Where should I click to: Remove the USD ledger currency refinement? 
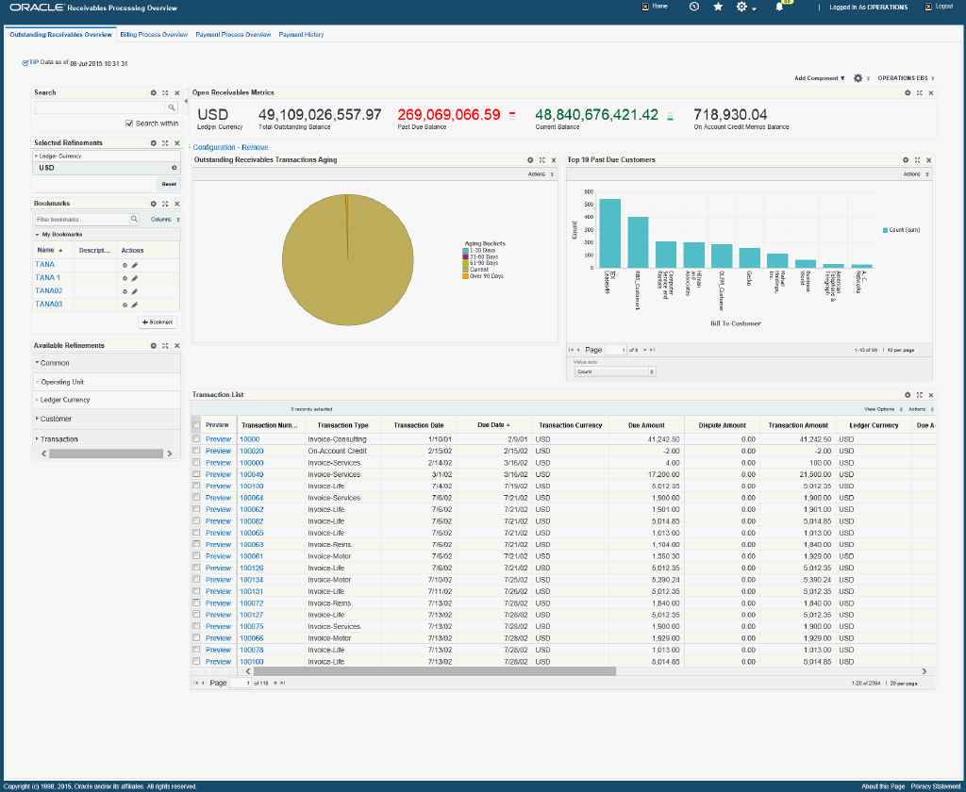pos(174,168)
